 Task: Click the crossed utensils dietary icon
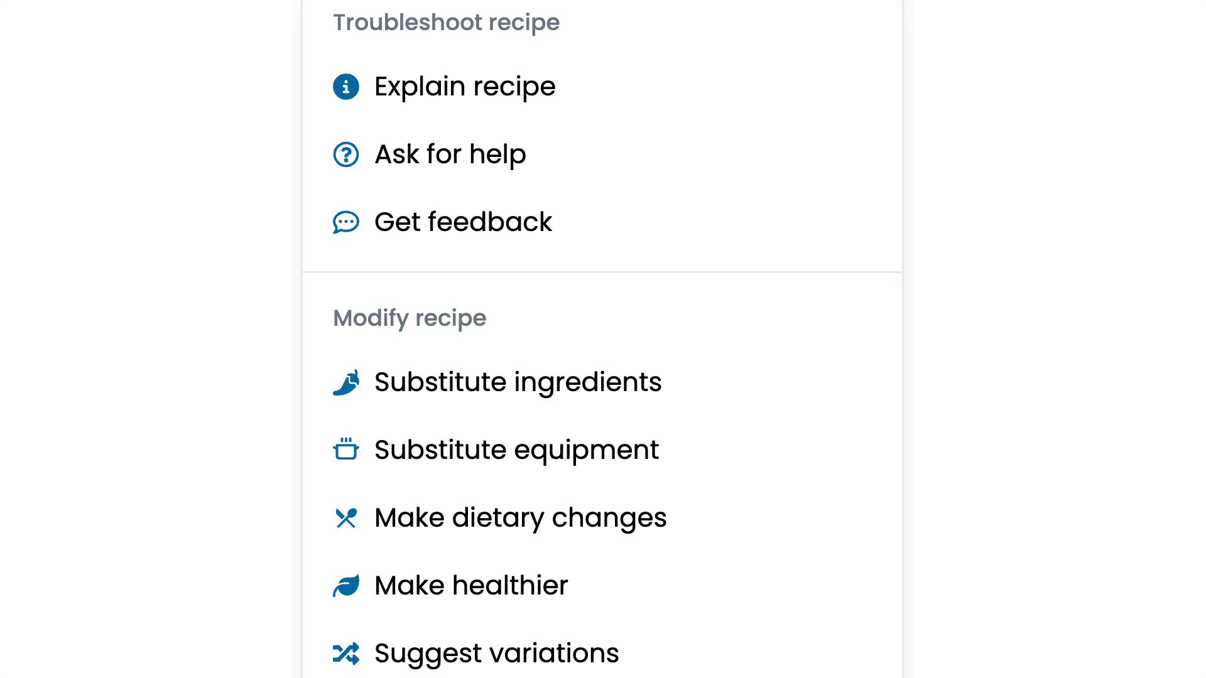346,518
